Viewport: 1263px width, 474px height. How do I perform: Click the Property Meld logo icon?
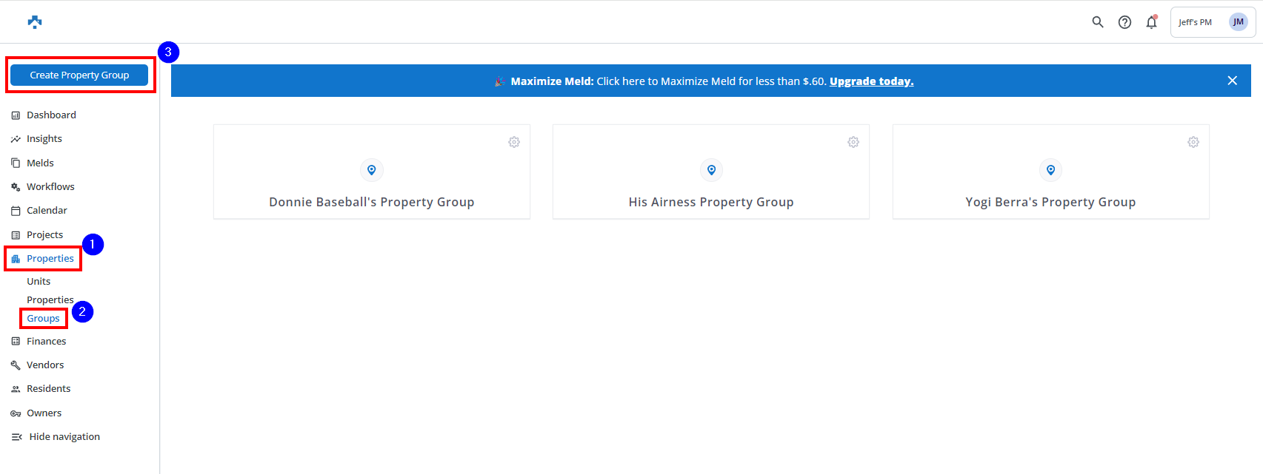pos(35,22)
